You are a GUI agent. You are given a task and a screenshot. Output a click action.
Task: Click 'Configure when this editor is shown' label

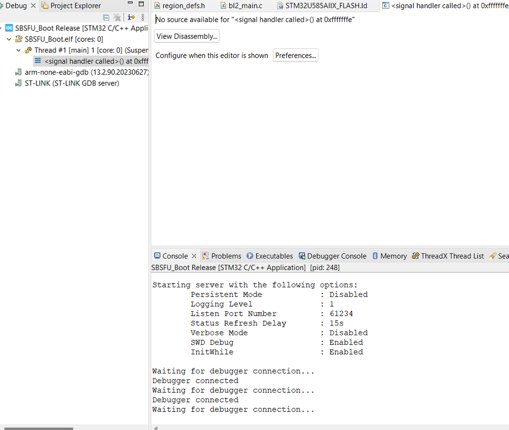click(x=211, y=56)
